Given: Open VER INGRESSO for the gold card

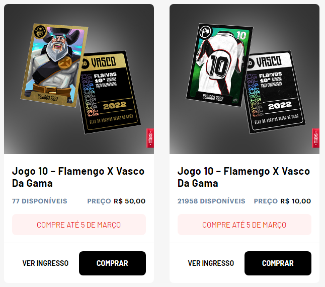Looking at the screenshot, I should pyautogui.click(x=45, y=263).
